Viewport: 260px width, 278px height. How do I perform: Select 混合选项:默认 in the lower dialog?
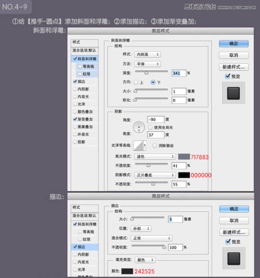[x=85, y=216]
